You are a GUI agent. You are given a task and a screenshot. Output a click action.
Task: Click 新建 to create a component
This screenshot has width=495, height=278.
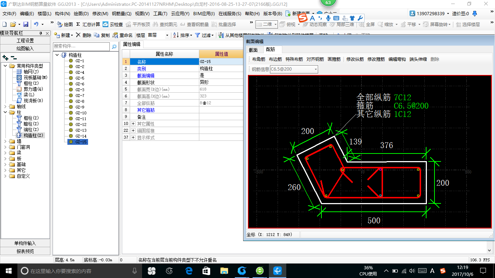63,35
